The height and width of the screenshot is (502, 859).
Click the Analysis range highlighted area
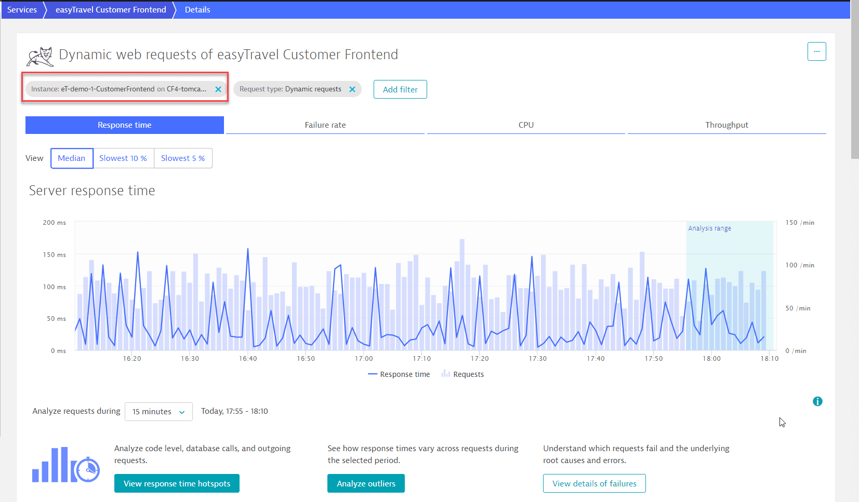tap(730, 286)
